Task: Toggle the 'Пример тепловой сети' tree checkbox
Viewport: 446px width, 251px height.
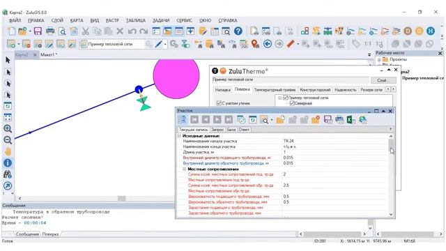Action: click(285, 98)
